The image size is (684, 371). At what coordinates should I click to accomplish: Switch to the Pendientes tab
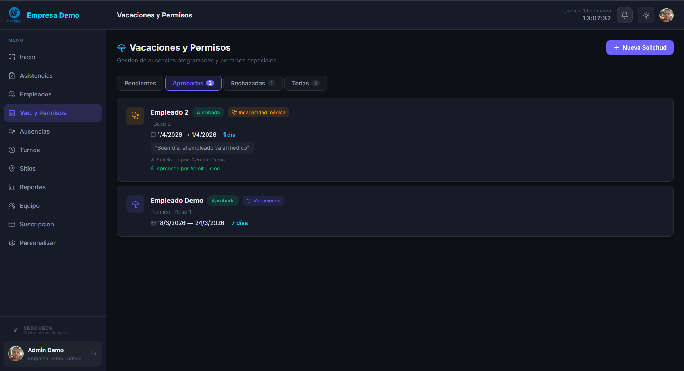point(140,83)
